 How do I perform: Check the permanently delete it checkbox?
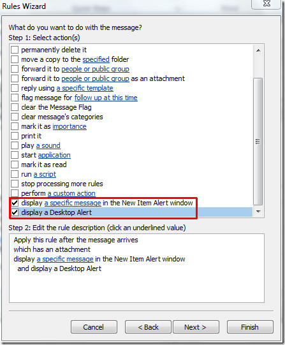15,50
